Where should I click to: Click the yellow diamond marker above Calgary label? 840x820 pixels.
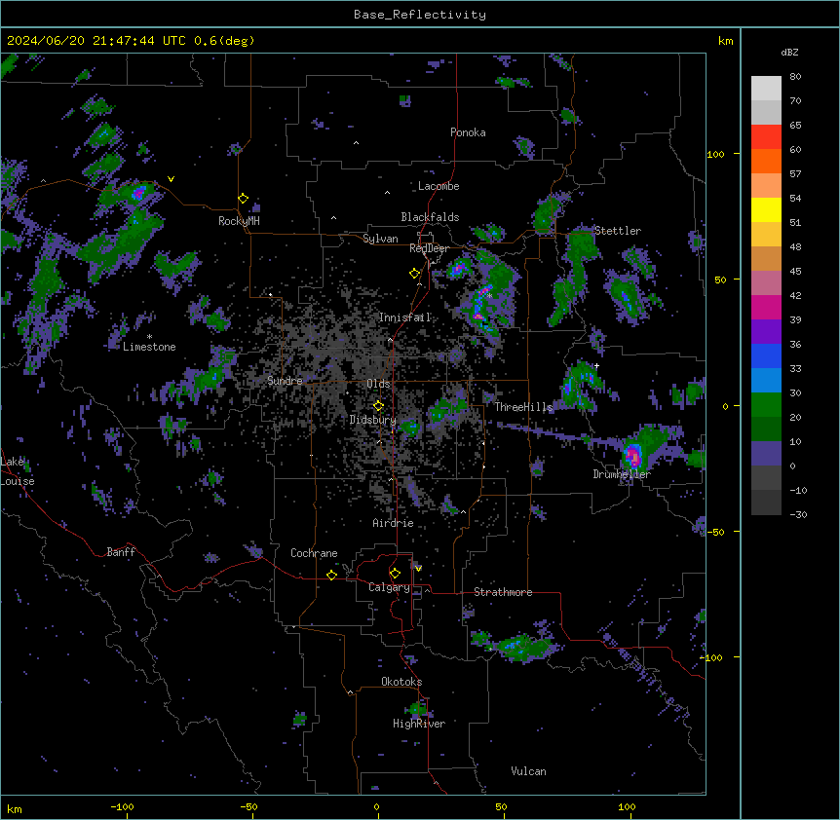click(x=395, y=574)
